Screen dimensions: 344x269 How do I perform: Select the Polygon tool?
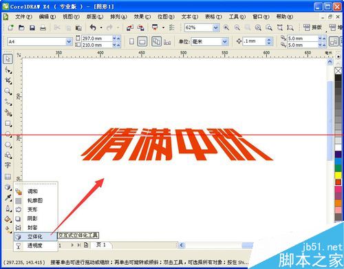pos(8,145)
